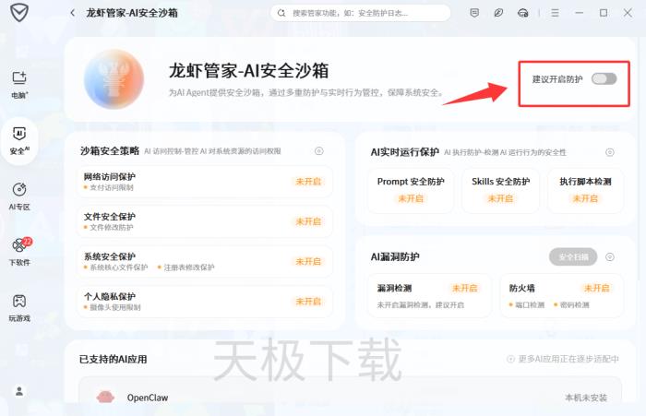Click the user profile avatar icon
646x416 pixels.
click(18, 392)
